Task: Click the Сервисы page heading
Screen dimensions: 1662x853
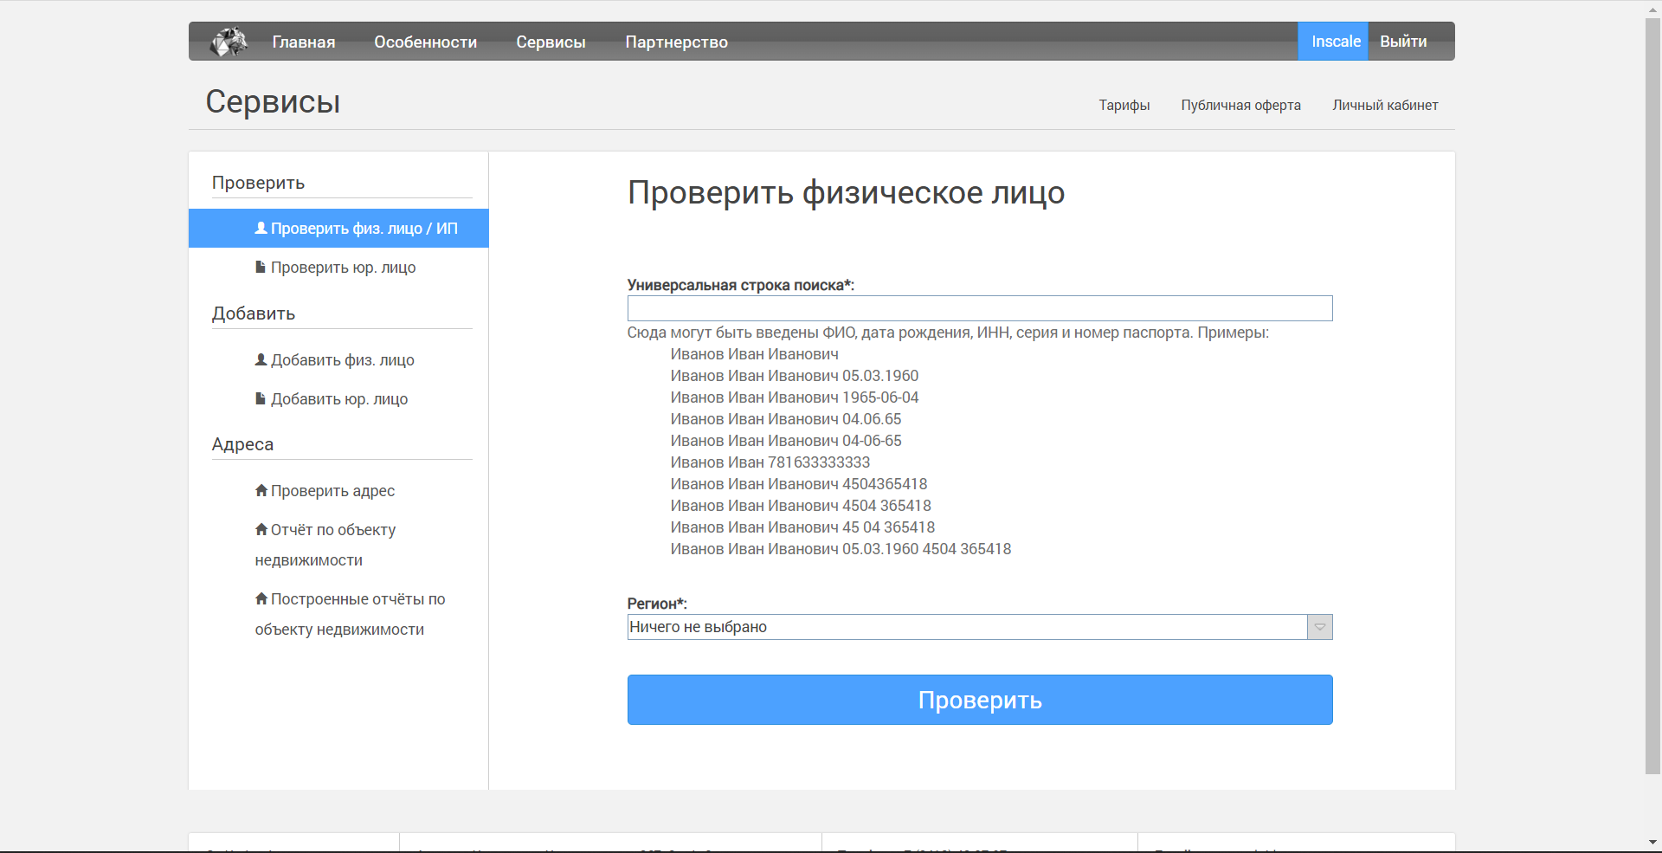Action: (273, 102)
